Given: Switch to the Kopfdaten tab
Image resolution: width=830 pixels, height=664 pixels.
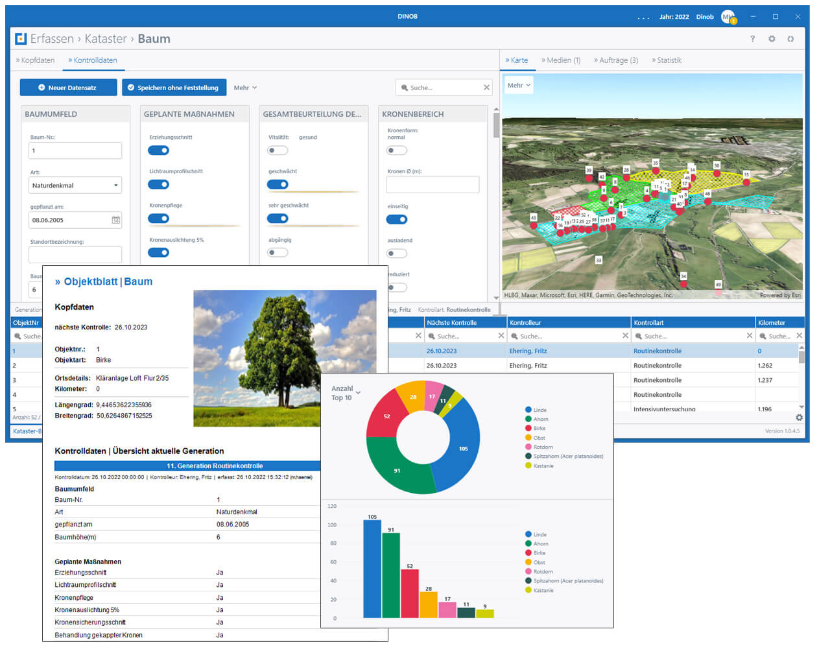Looking at the screenshot, I should click(x=36, y=60).
